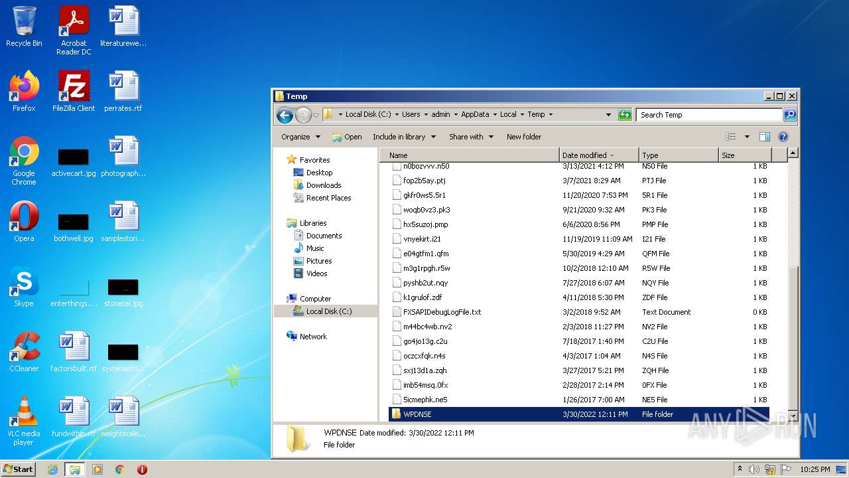Viewport: 849px width, 478px height.
Task: Select the Google Chrome desktop icon
Action: [24, 161]
